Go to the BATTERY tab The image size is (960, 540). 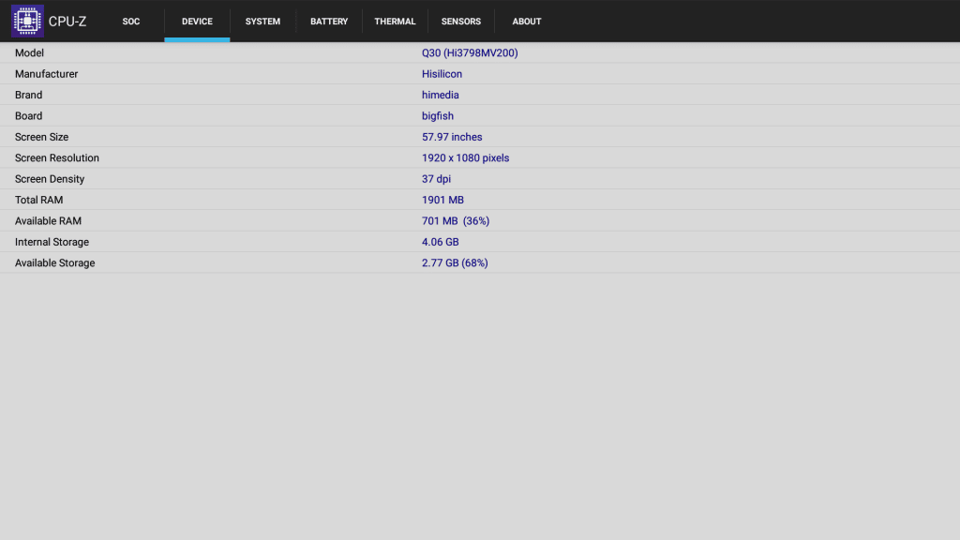[329, 22]
